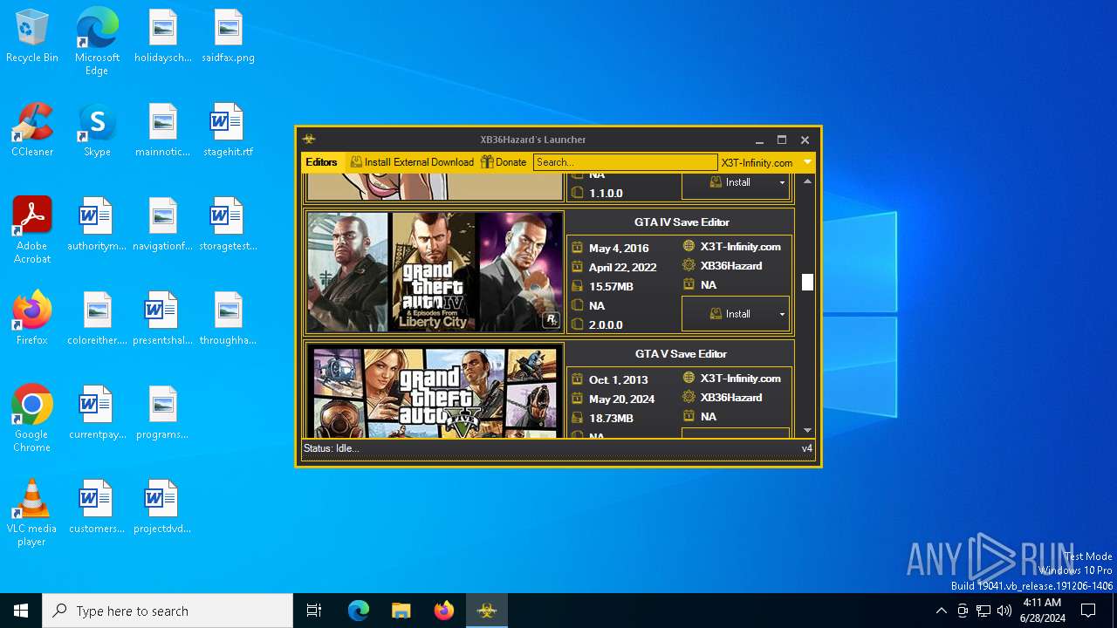
Task: Install the GTA IV Save Editor
Action: tap(730, 314)
